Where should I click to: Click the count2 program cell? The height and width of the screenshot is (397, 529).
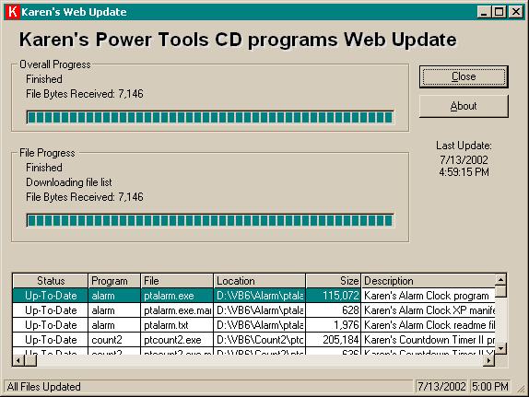pos(114,340)
